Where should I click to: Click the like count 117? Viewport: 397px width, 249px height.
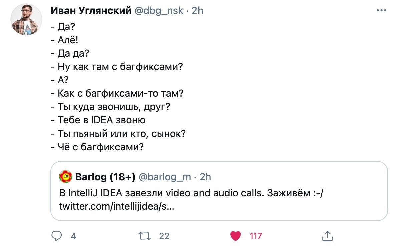pos(256,236)
